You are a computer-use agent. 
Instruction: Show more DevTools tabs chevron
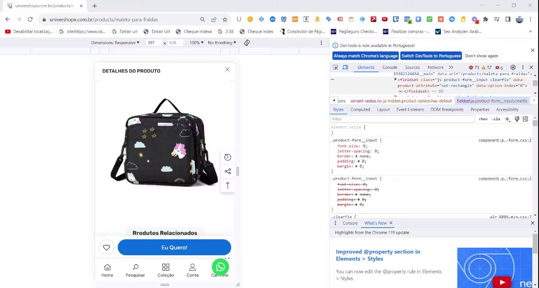point(451,67)
